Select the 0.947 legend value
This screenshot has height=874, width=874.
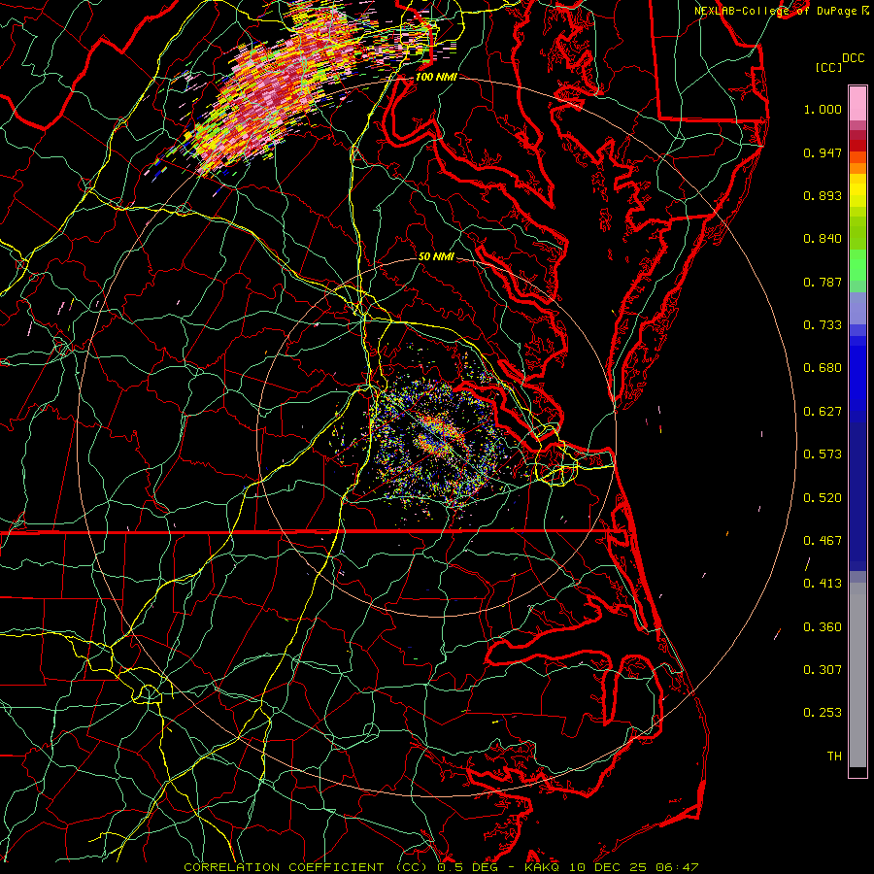[823, 152]
